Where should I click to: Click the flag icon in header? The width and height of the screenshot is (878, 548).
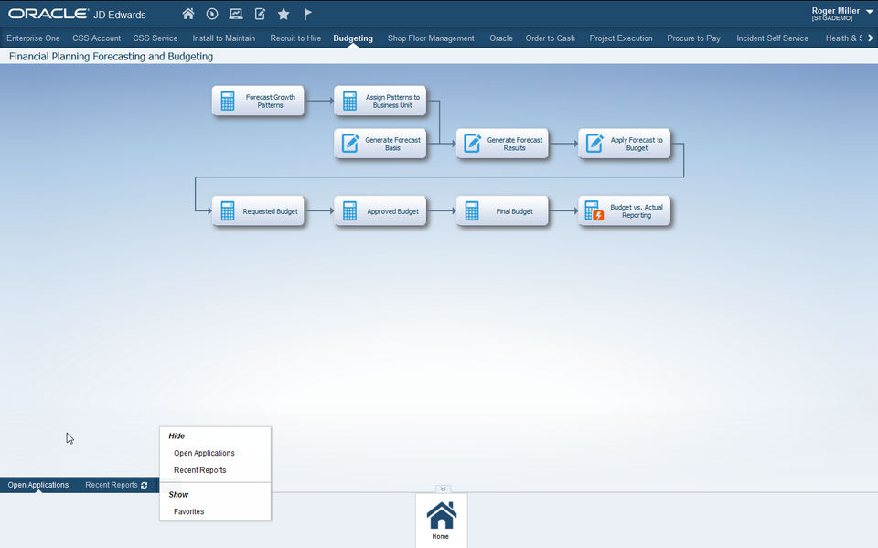point(307,14)
